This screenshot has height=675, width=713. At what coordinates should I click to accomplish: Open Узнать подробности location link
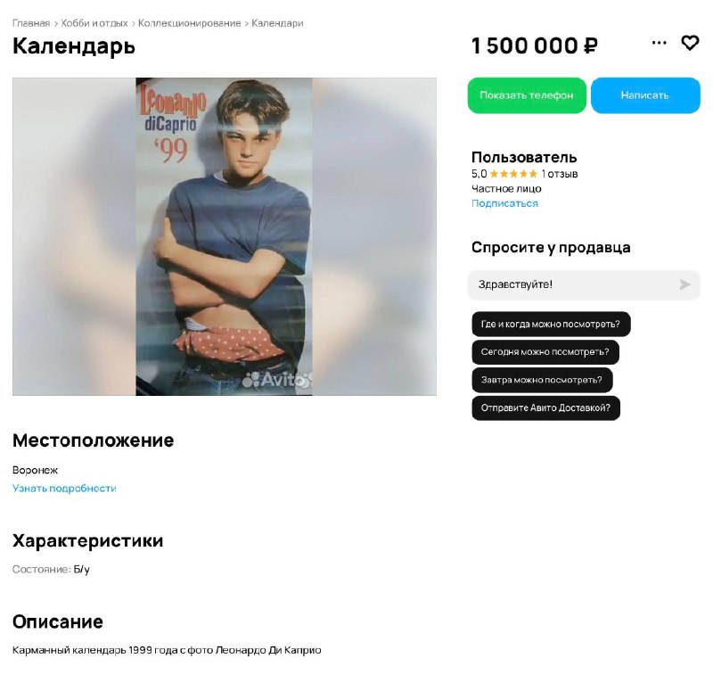64,489
